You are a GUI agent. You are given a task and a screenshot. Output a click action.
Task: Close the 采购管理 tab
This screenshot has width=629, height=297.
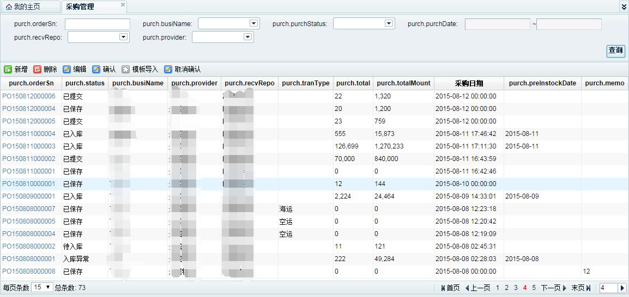pos(123,5)
